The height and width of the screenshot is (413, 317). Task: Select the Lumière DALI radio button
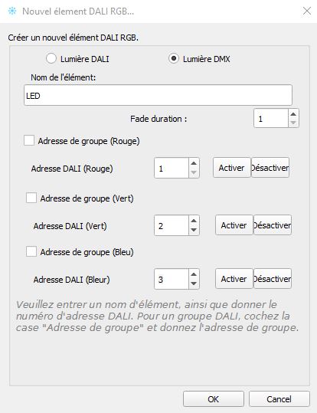[51, 58]
